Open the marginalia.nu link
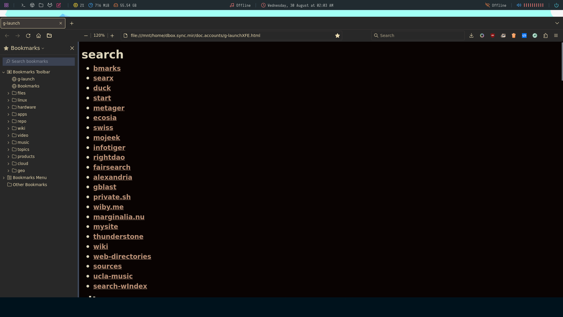This screenshot has width=563, height=317. point(119,217)
